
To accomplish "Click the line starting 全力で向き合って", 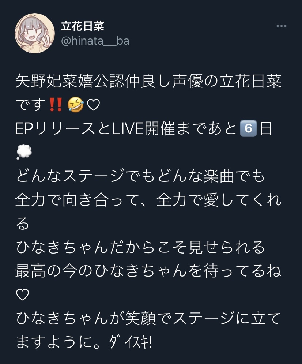I will click(148, 200).
